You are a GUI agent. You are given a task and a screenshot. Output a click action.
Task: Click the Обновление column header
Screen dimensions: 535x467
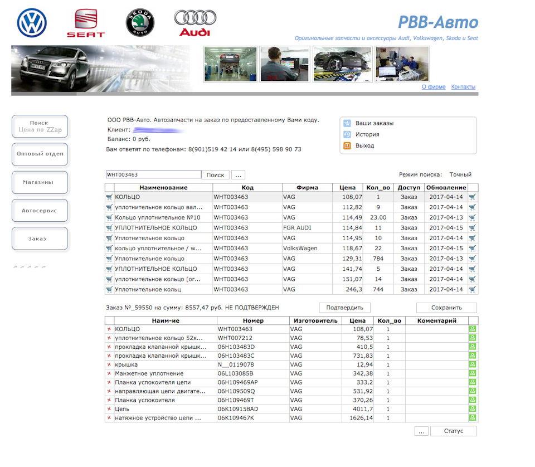(446, 188)
